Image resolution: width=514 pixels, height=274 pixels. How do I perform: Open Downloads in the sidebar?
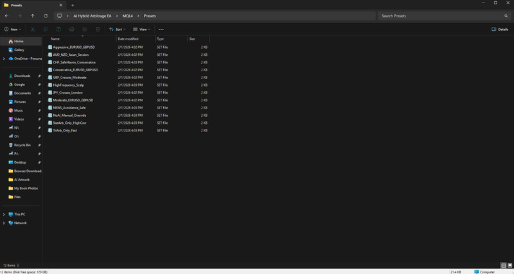click(22, 76)
